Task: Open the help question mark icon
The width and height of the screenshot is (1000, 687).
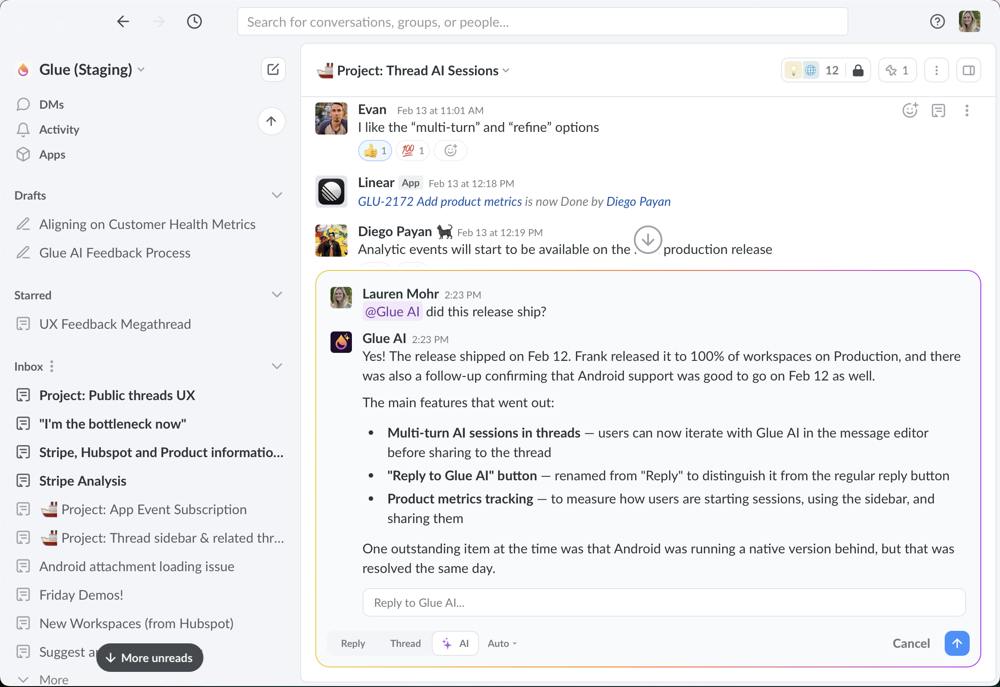Action: point(937,21)
